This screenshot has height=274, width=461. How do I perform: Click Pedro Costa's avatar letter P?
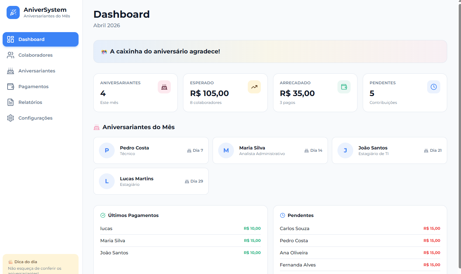pos(107,150)
